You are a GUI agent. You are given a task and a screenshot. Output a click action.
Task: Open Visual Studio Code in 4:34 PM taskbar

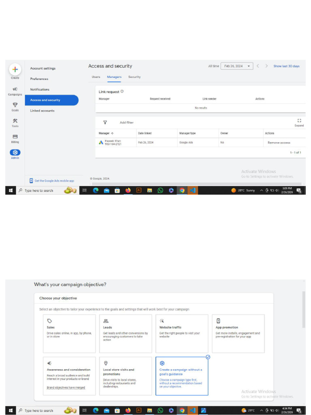point(192,410)
